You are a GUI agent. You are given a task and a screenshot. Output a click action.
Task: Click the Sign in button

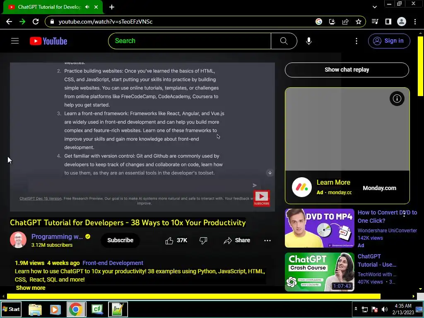pyautogui.click(x=389, y=41)
